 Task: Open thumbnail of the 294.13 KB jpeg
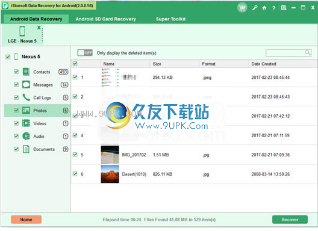(x=110, y=78)
